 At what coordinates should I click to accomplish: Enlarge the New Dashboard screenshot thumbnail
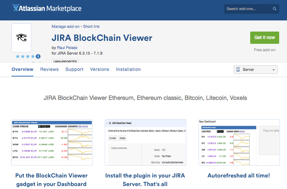point(239,142)
